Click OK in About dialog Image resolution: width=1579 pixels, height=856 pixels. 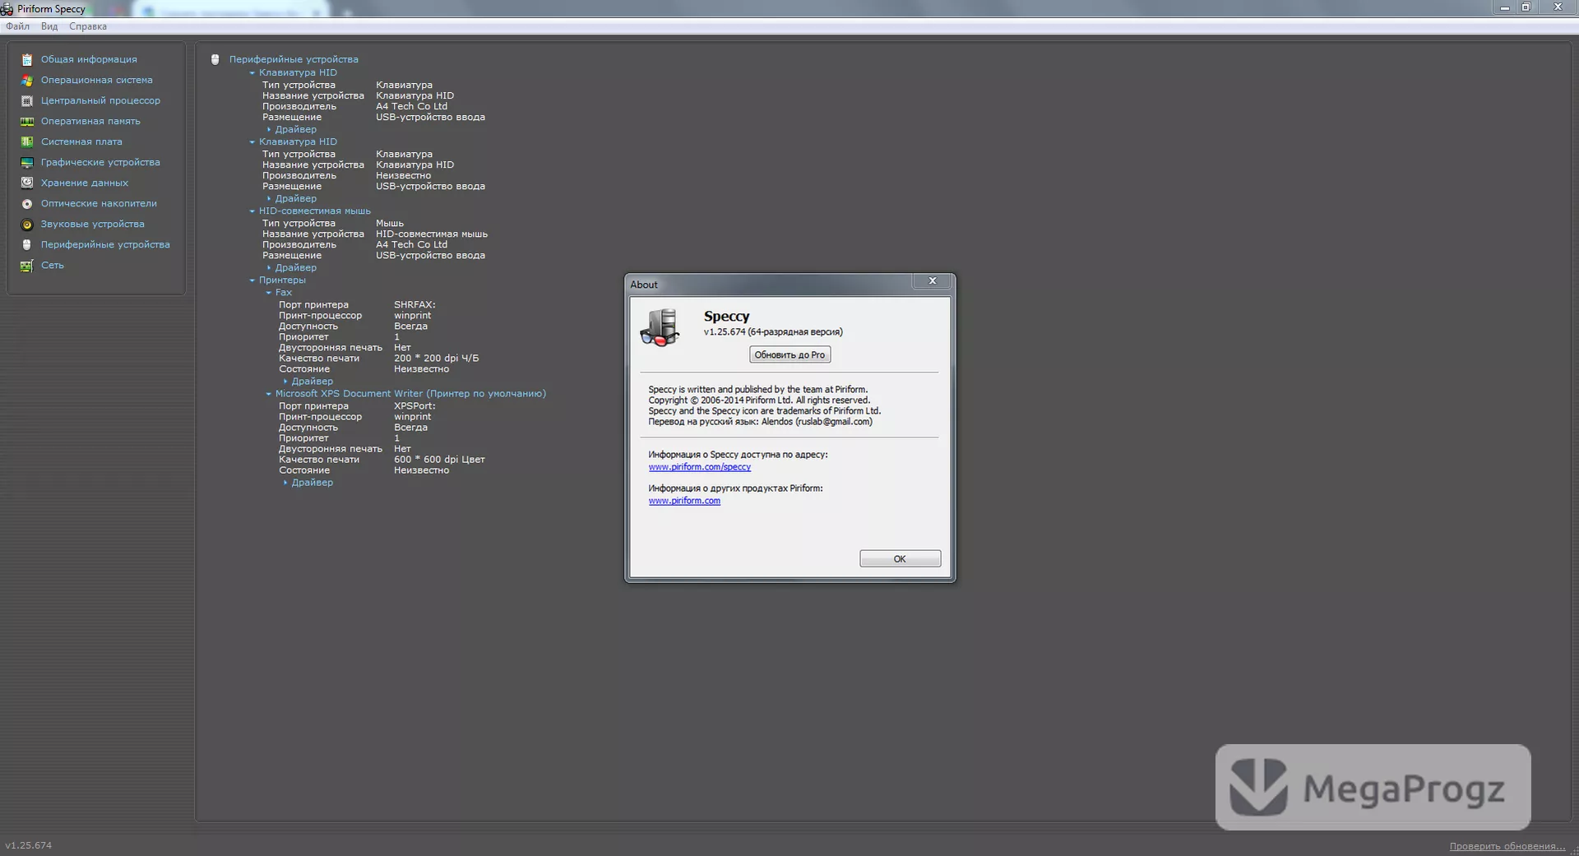[x=900, y=558]
